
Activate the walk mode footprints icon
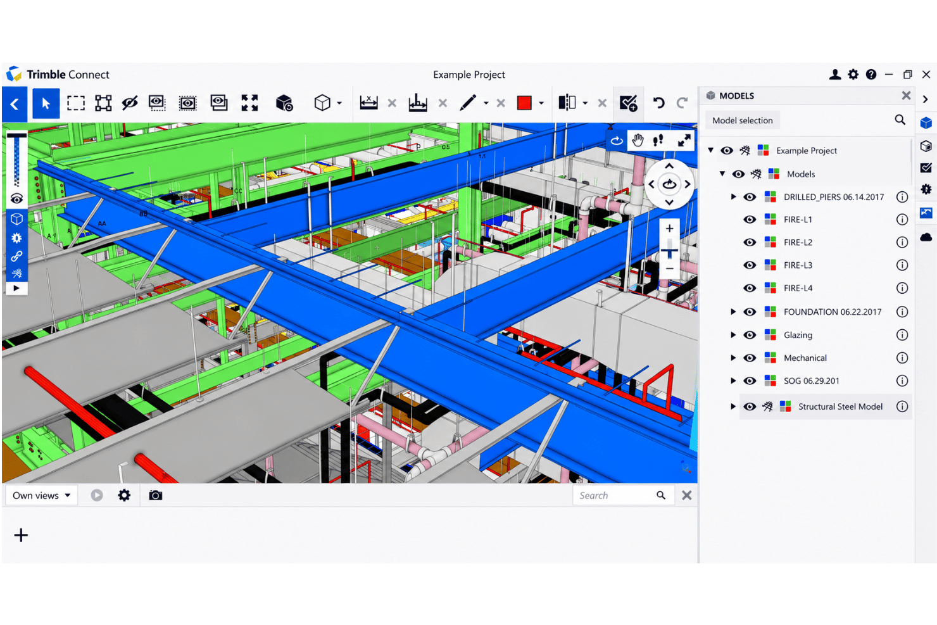658,141
